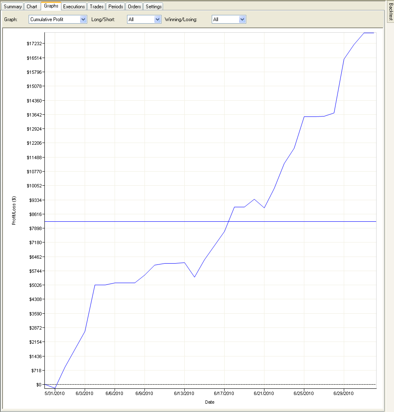Click the Graphs tab
The height and width of the screenshot is (412, 394).
click(51, 6)
